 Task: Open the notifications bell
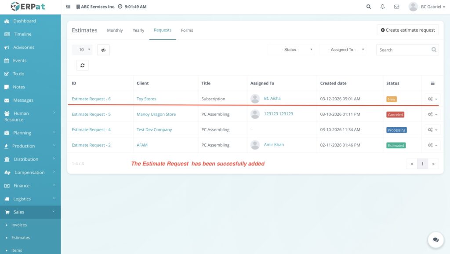point(382,7)
